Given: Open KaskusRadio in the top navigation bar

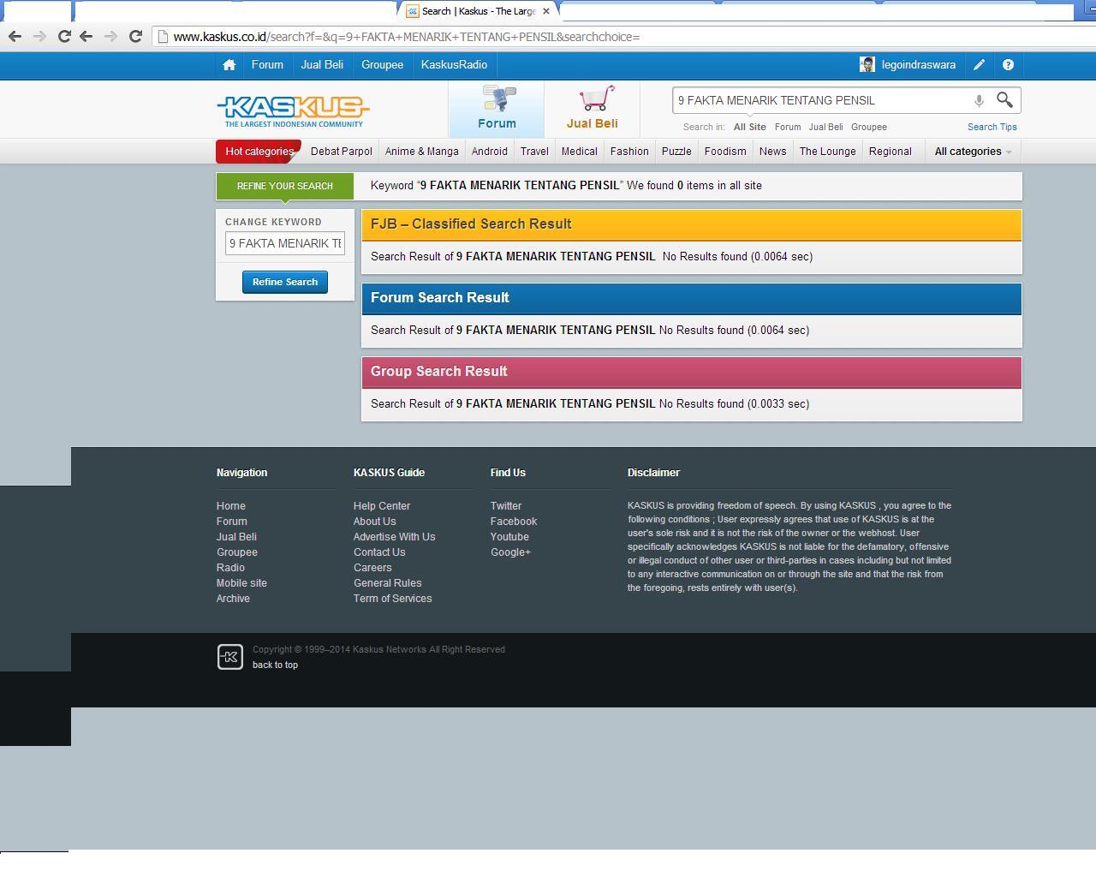Looking at the screenshot, I should [x=454, y=65].
